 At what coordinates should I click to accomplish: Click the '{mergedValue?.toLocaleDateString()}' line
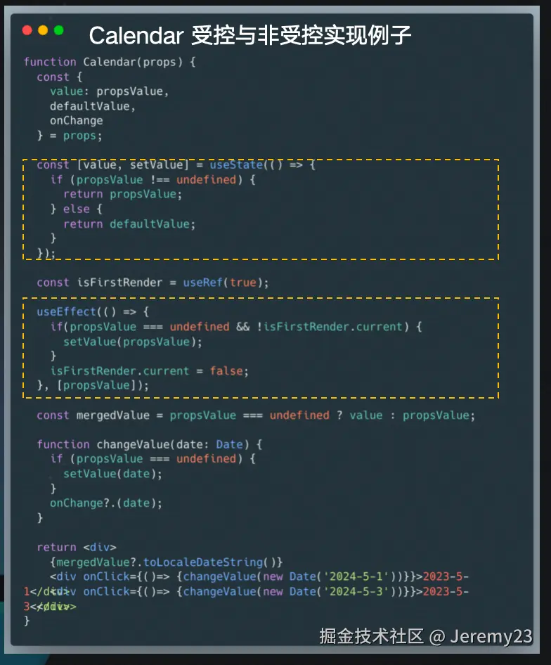[x=167, y=562]
